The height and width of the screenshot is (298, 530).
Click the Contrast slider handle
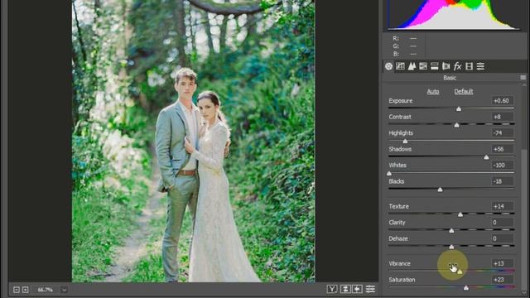[x=456, y=125]
